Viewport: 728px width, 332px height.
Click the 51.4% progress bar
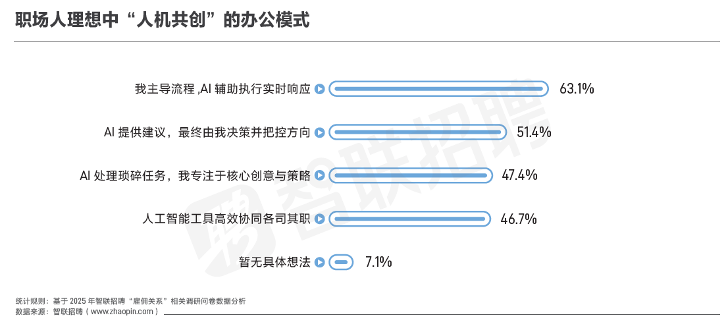coord(417,132)
